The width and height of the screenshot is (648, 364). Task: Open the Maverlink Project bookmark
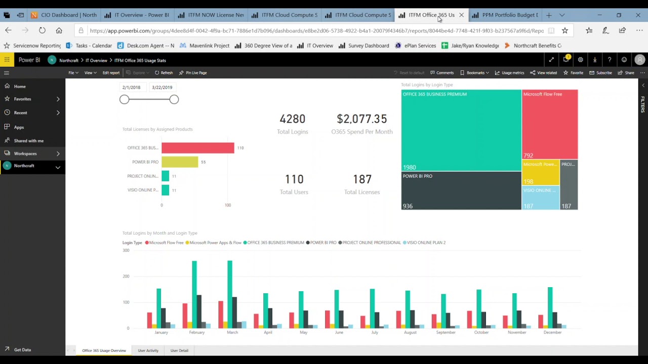[205, 45]
